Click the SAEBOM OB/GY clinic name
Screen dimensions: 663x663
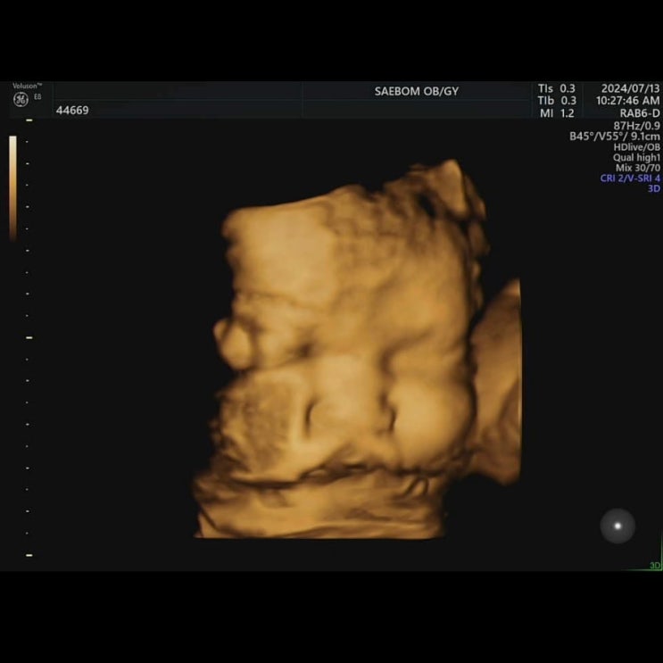[417, 91]
